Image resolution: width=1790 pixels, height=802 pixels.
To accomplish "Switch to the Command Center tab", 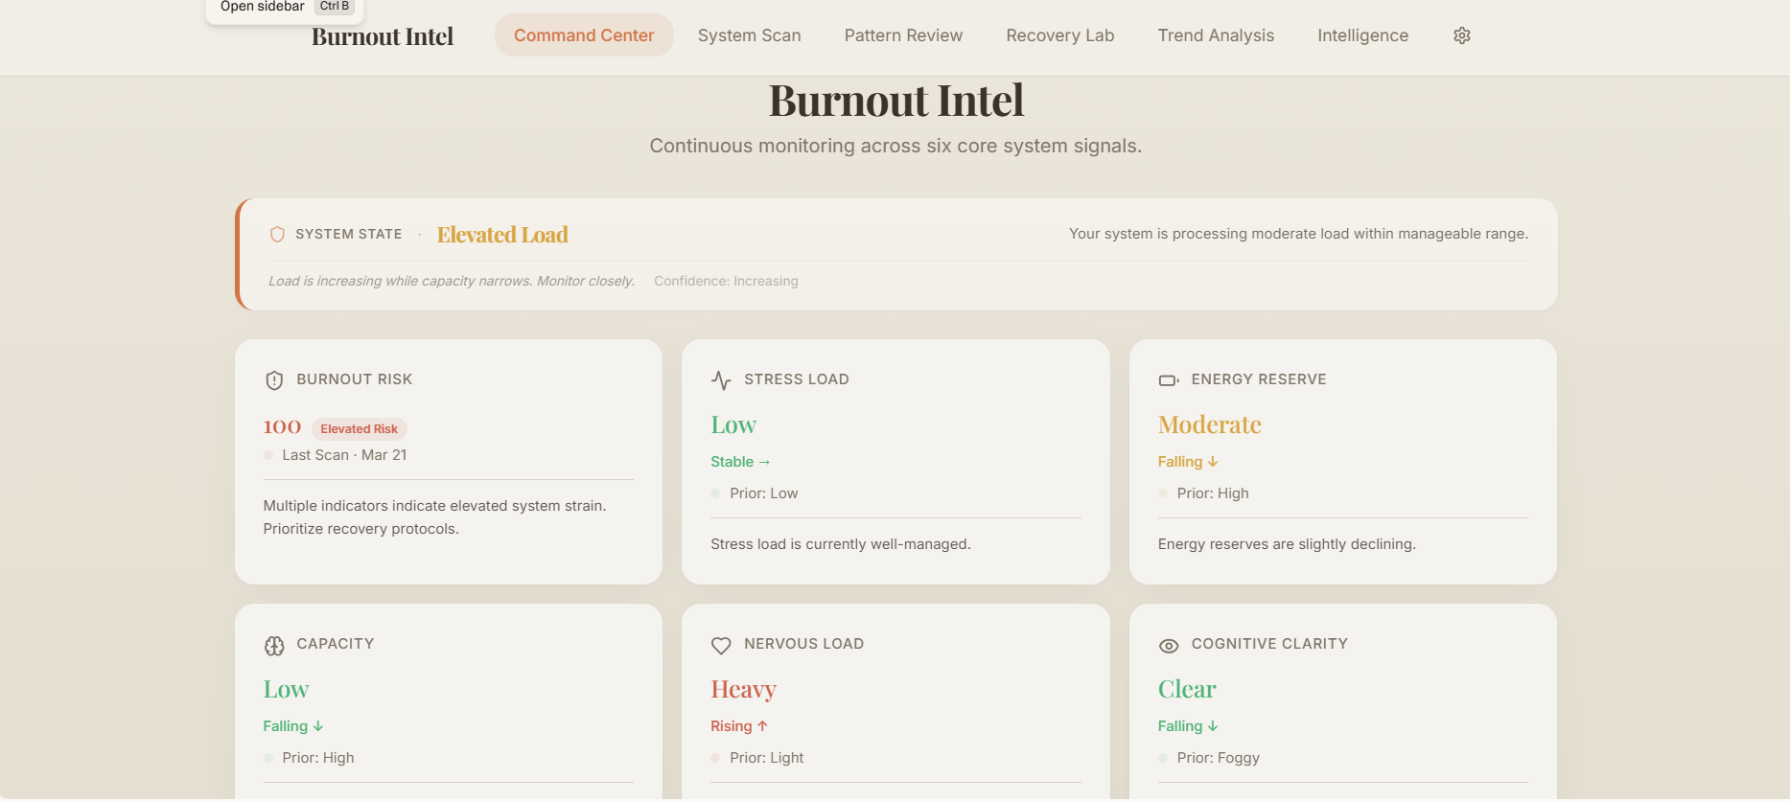I will click(x=584, y=35).
